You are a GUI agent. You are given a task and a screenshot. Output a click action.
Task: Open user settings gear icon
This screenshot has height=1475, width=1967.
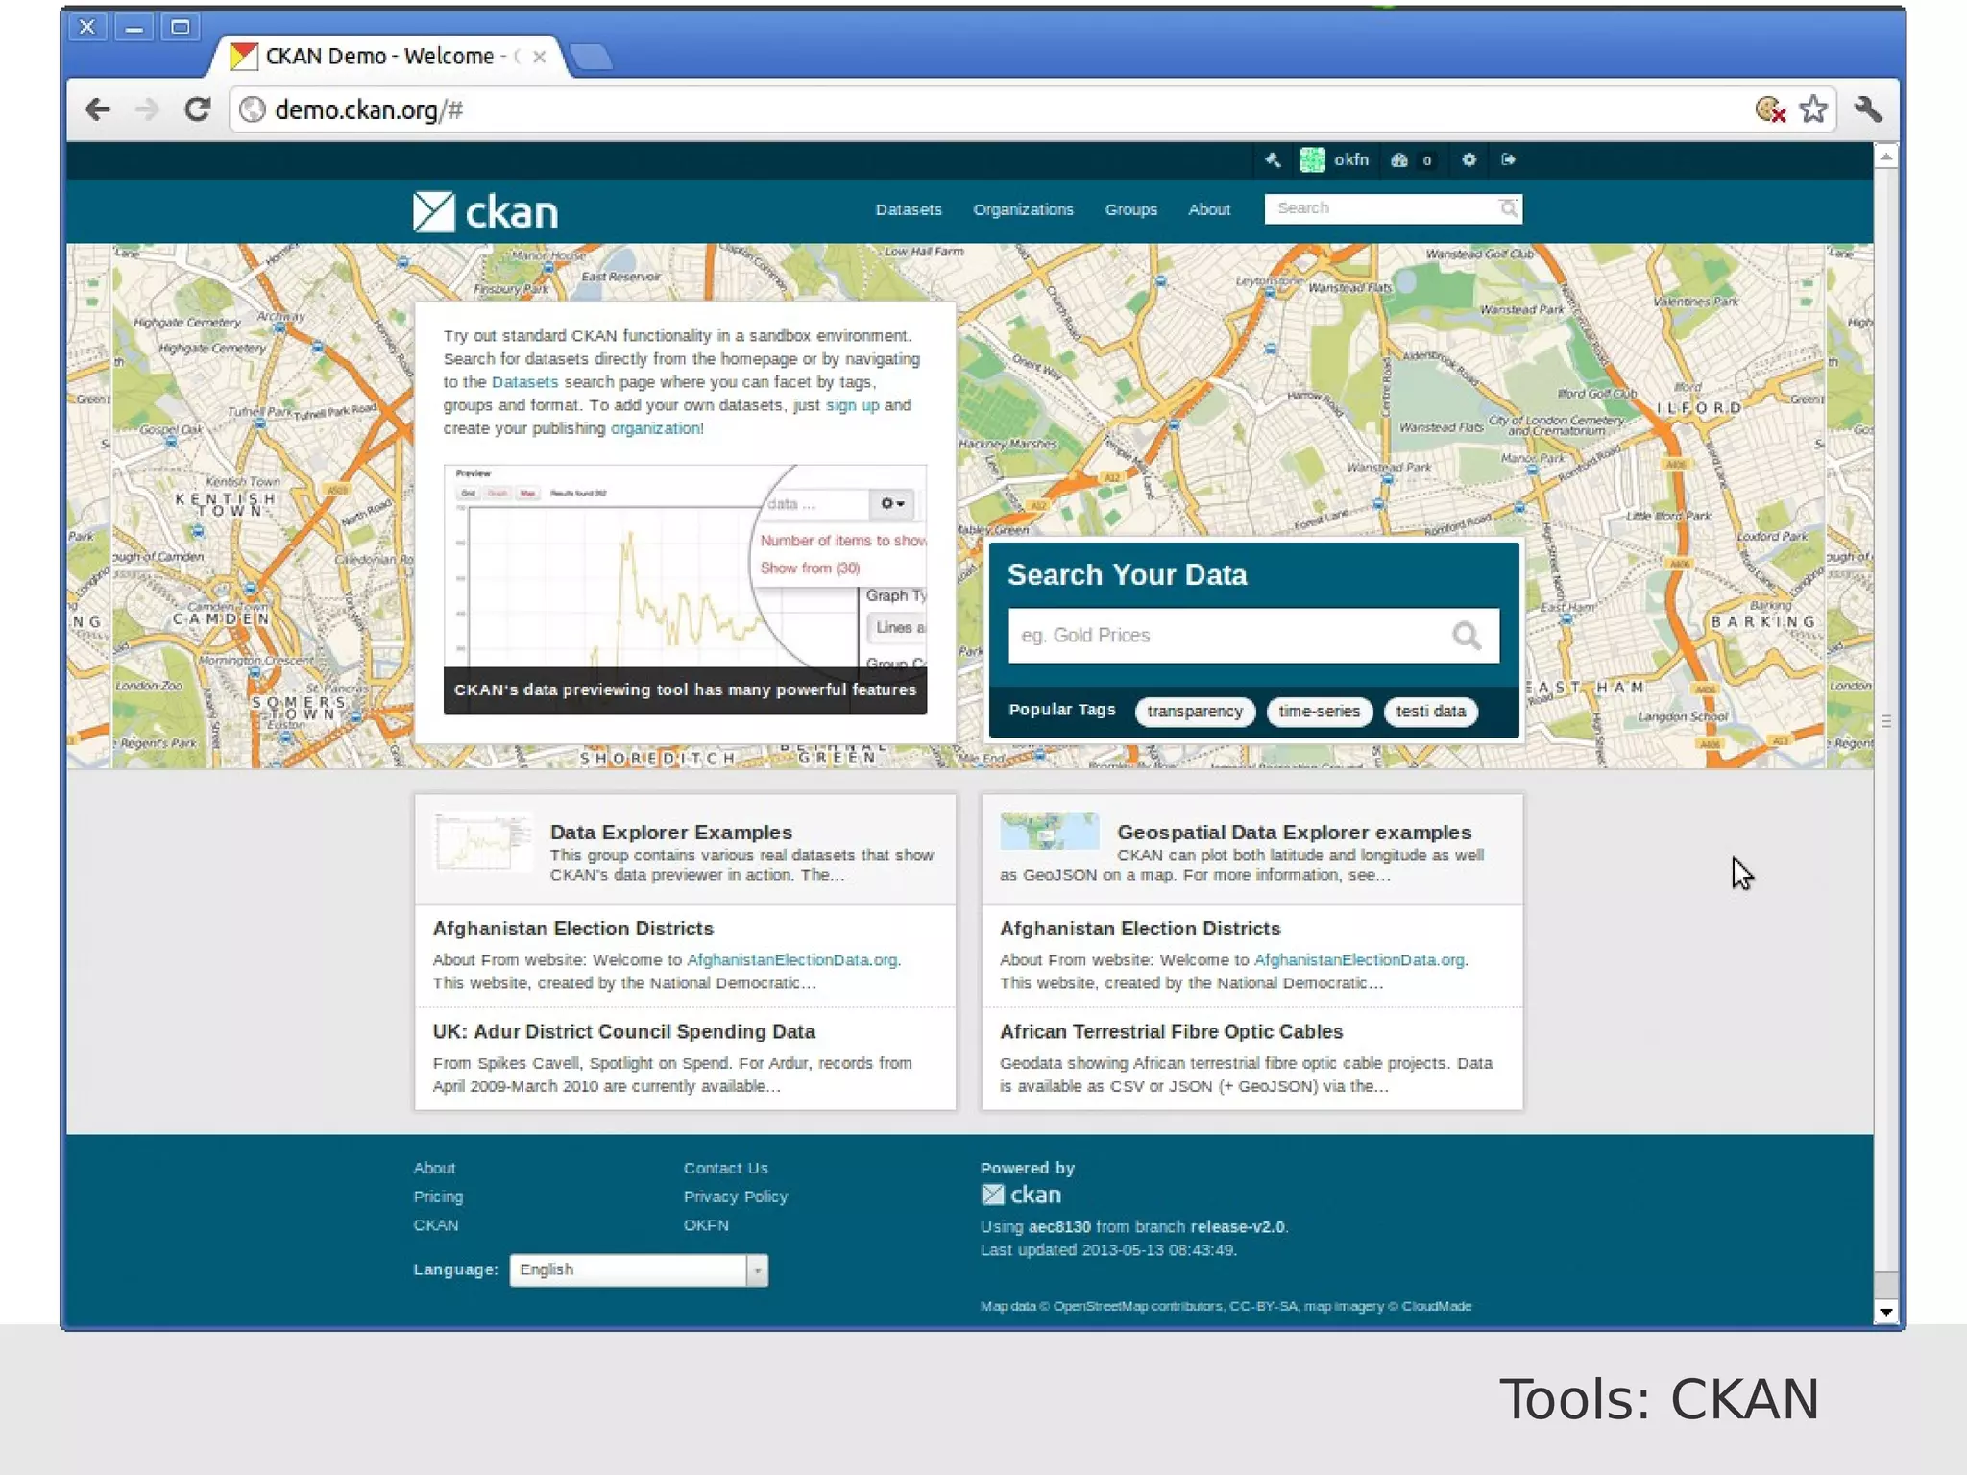(1469, 160)
